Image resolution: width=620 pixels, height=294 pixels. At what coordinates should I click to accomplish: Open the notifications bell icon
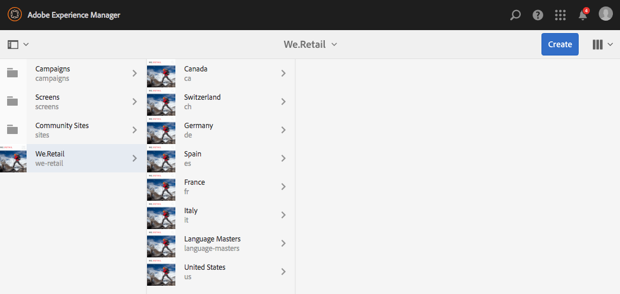click(583, 15)
